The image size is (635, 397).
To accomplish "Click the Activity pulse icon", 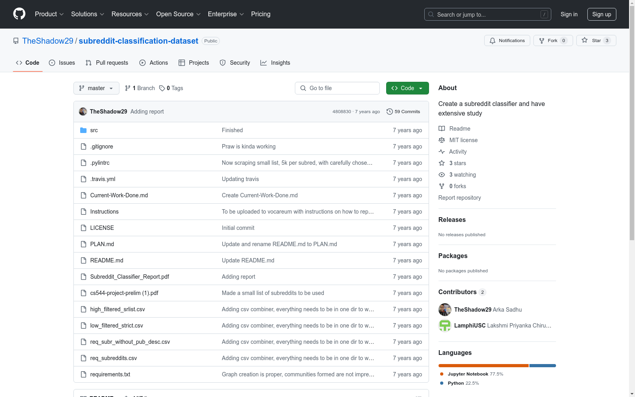I will tap(442, 152).
